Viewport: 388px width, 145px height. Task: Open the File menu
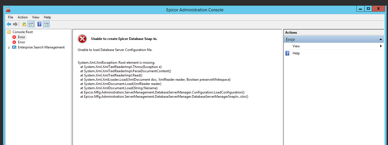11,17
